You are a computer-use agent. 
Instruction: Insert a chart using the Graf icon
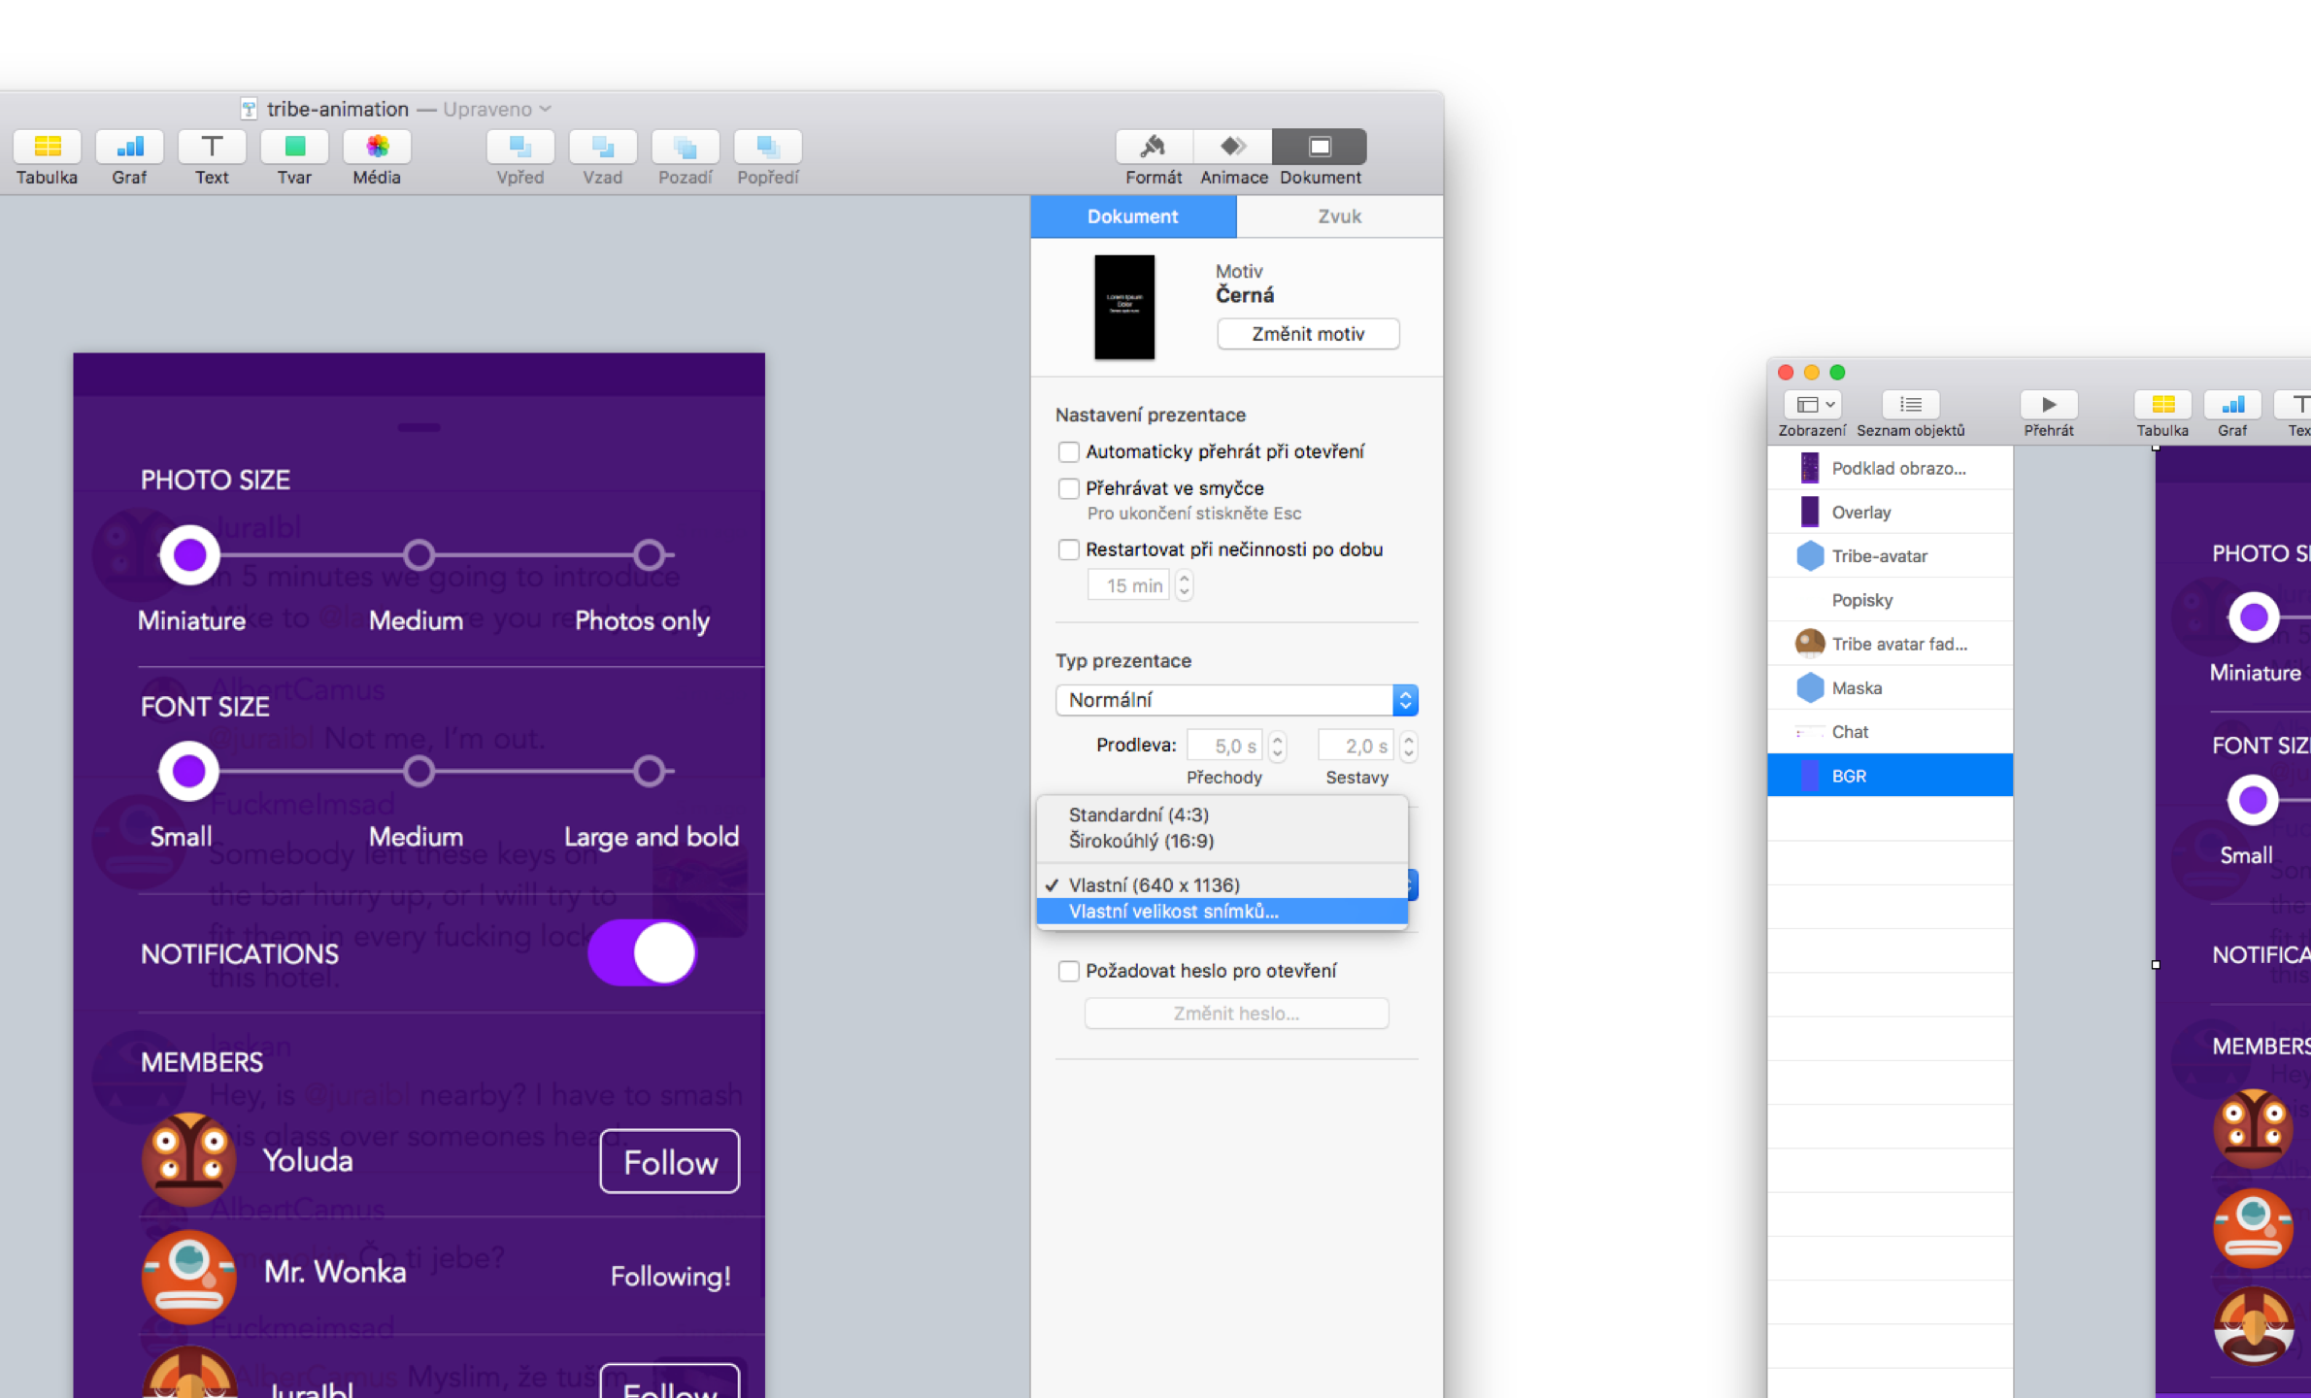pyautogui.click(x=129, y=148)
